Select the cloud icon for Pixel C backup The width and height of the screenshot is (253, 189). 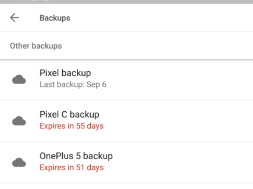19,121
